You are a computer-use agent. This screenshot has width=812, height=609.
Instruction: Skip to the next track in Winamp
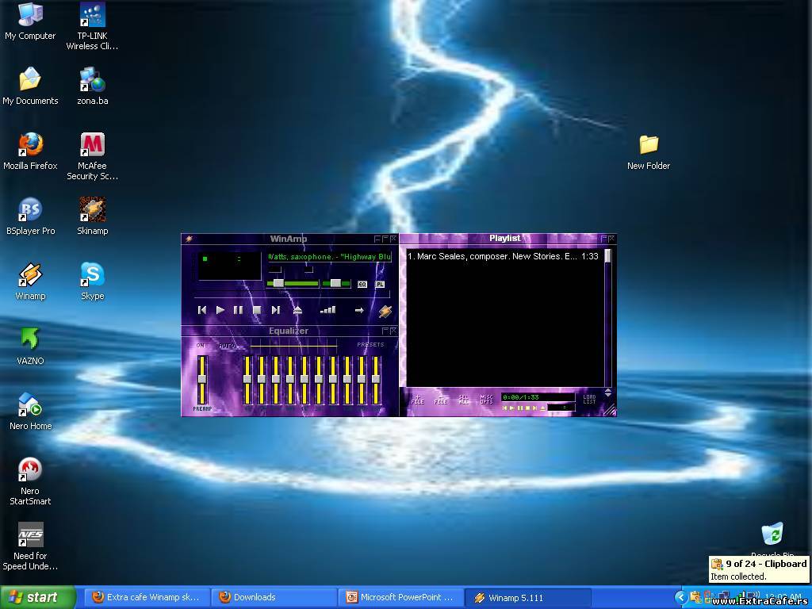coord(275,310)
